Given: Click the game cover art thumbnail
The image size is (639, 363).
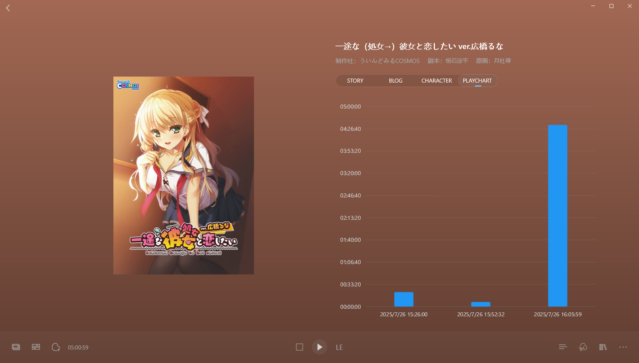Looking at the screenshot, I should pos(184,176).
